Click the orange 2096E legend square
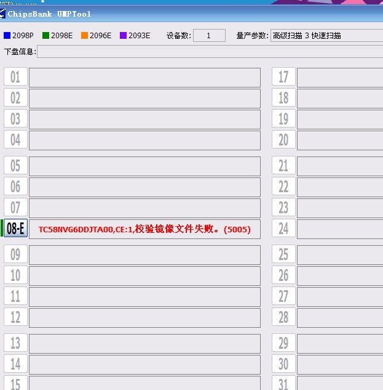This screenshot has height=390, width=383. [x=84, y=36]
